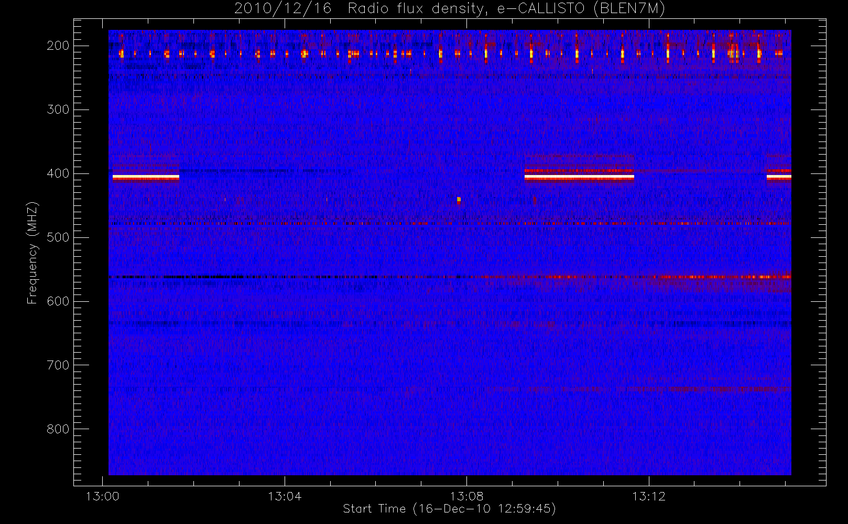This screenshot has width=848, height=524.
Task: Click the bright 400 MHz band near 13:00
Action: 146,178
